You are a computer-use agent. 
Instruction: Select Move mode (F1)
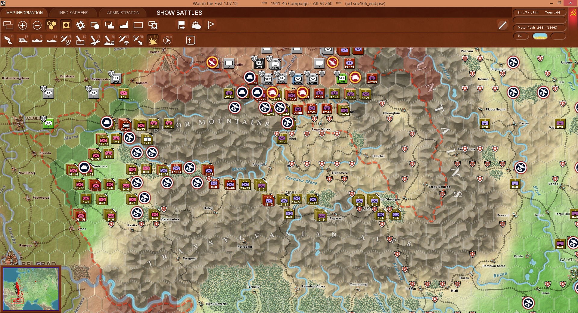point(8,40)
